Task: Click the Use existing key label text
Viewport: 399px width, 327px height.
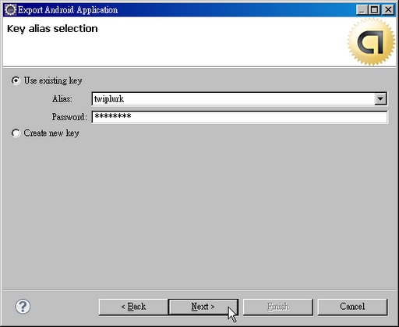Action: 53,80
